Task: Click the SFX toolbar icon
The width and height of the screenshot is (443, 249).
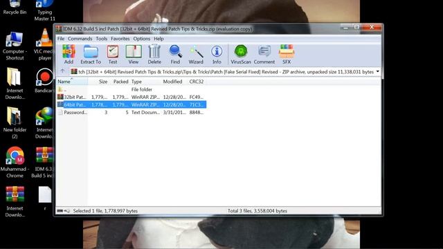Action: point(287,54)
